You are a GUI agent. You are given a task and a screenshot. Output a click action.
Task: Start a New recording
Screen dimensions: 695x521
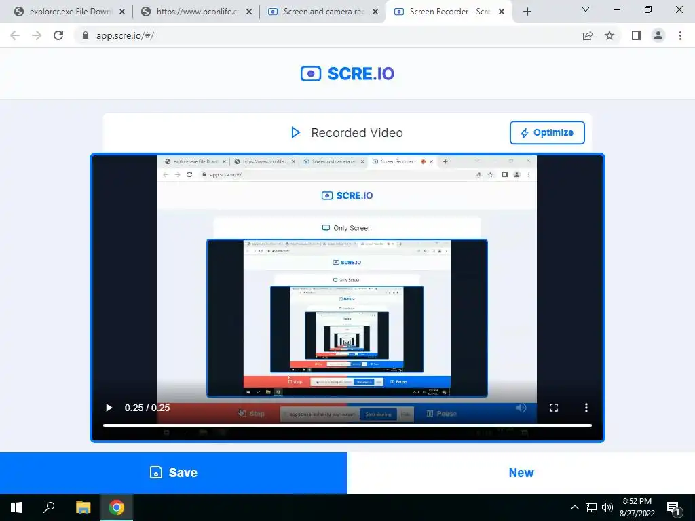(521, 473)
